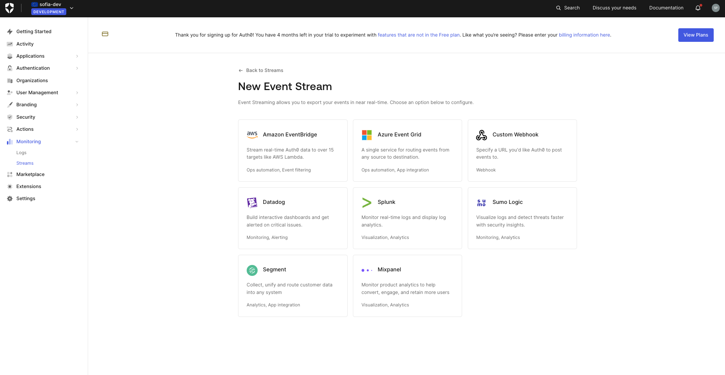
Task: Click the Mixpanel card title
Action: pyautogui.click(x=389, y=269)
